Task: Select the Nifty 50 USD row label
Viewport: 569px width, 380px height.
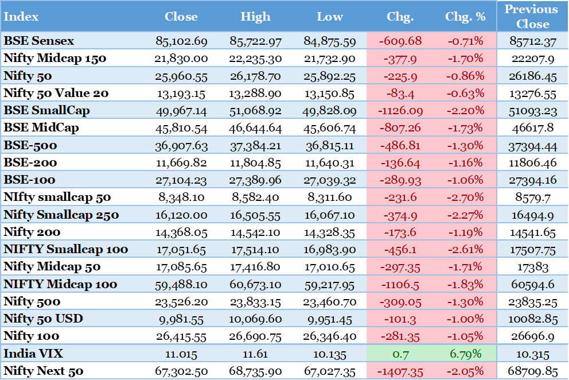Action: coord(43,319)
